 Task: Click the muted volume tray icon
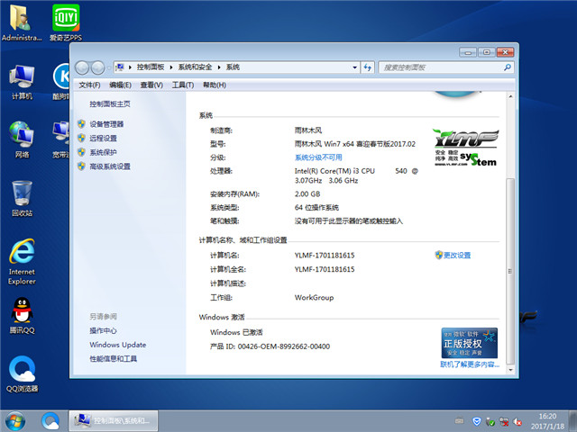pos(517,421)
